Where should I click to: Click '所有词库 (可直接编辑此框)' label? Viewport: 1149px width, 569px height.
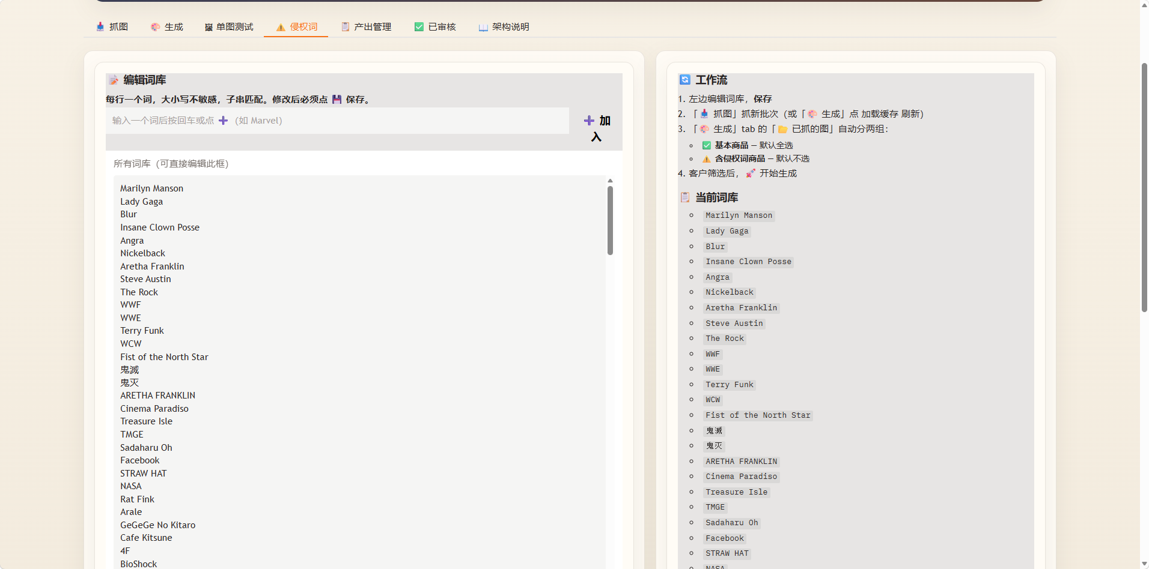[x=171, y=164]
